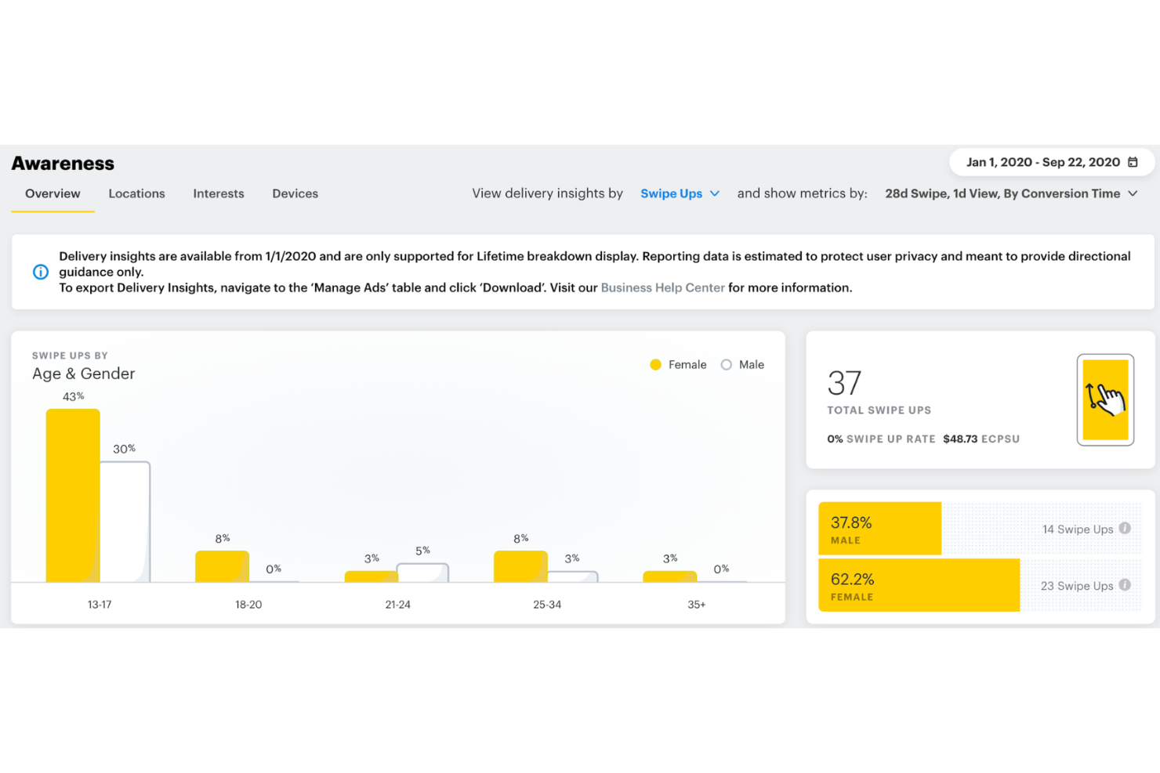This screenshot has width=1160, height=773.
Task: Open the Swipe Ups insights dropdown
Action: 680,193
